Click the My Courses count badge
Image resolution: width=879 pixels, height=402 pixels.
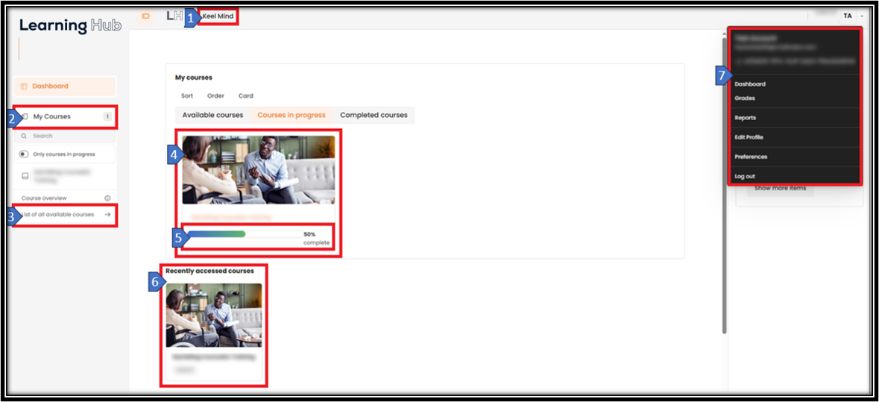[107, 116]
